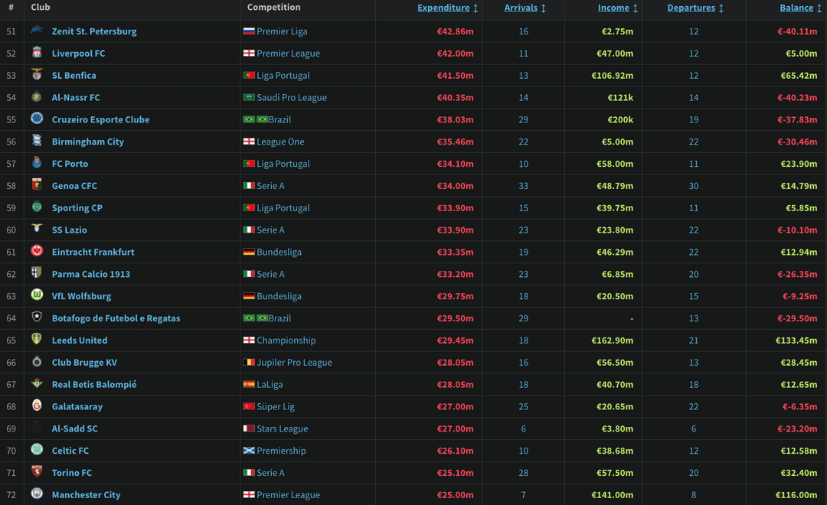Click the Liverpool FC club crest
Screen dimensions: 827x505
(x=37, y=52)
